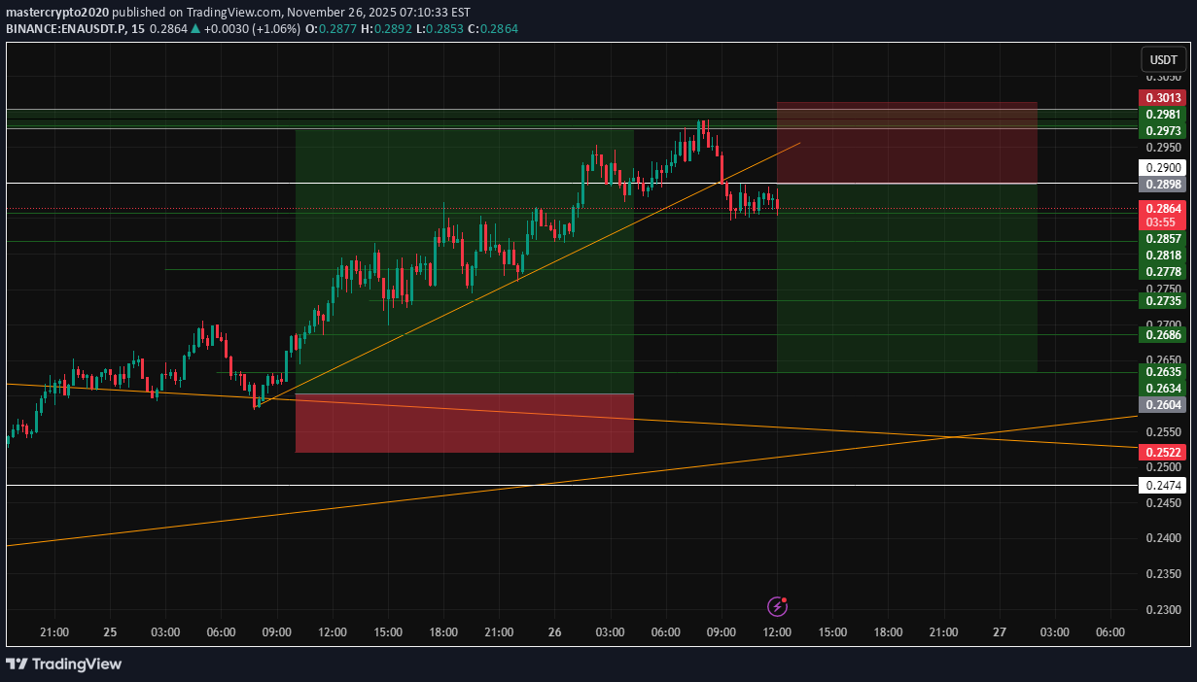Click the red countdown badge showing 03:55
The image size is (1197, 682).
[1163, 221]
